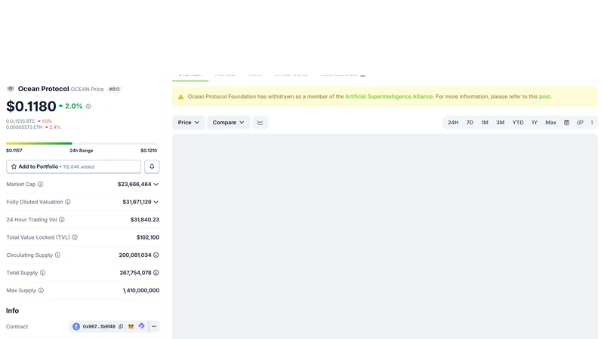604x339 pixels.
Task: Click the warning triangle in the notice banner
Action: [x=180, y=97]
